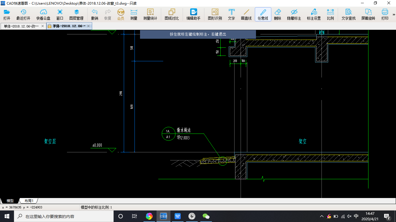
Task: Click the 架空 label on the right
Action: point(303,141)
